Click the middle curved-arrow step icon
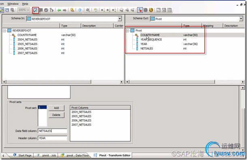The height and width of the screenshot is (160, 247). [127, 10]
